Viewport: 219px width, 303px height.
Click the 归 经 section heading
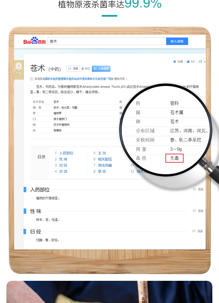coord(35,231)
